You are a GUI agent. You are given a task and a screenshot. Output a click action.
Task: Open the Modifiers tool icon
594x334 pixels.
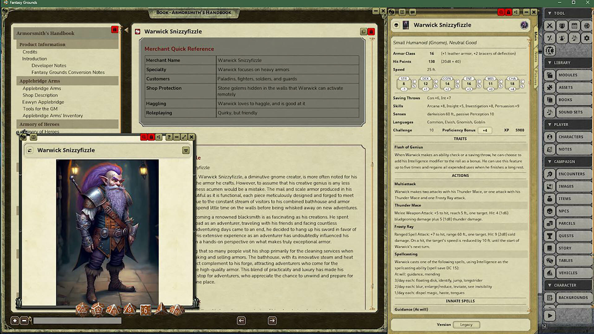pos(550,38)
